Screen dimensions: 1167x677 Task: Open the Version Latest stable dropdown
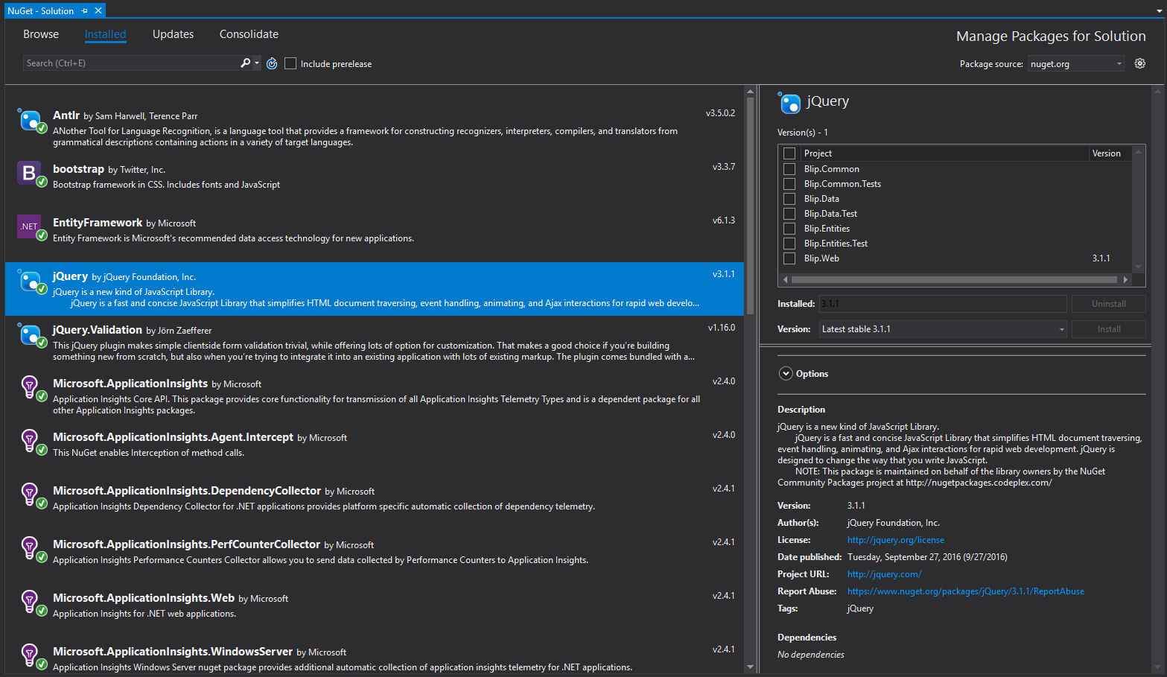click(943, 329)
